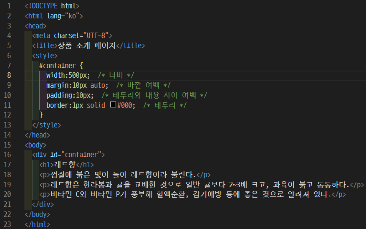Click line number 20 in the gutter
Image resolution: width=366 pixels, height=229 pixels.
(7, 194)
